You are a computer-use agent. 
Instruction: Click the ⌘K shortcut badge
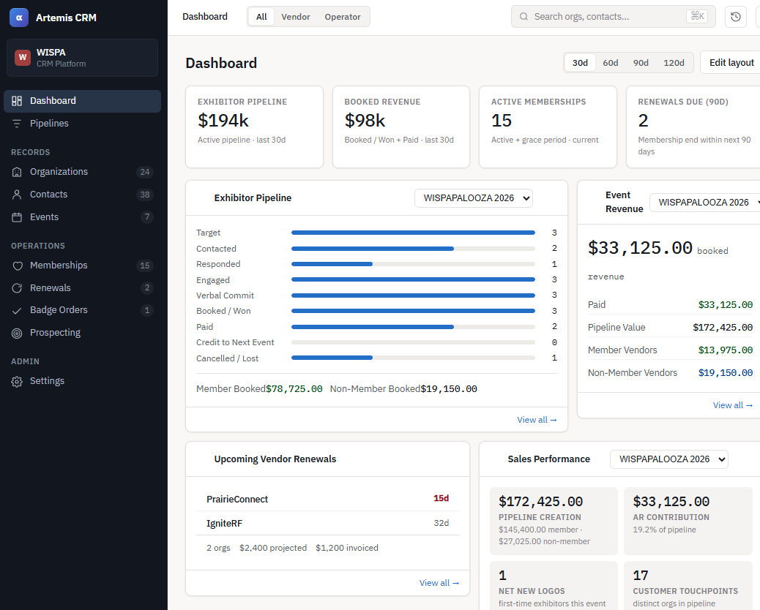click(697, 16)
